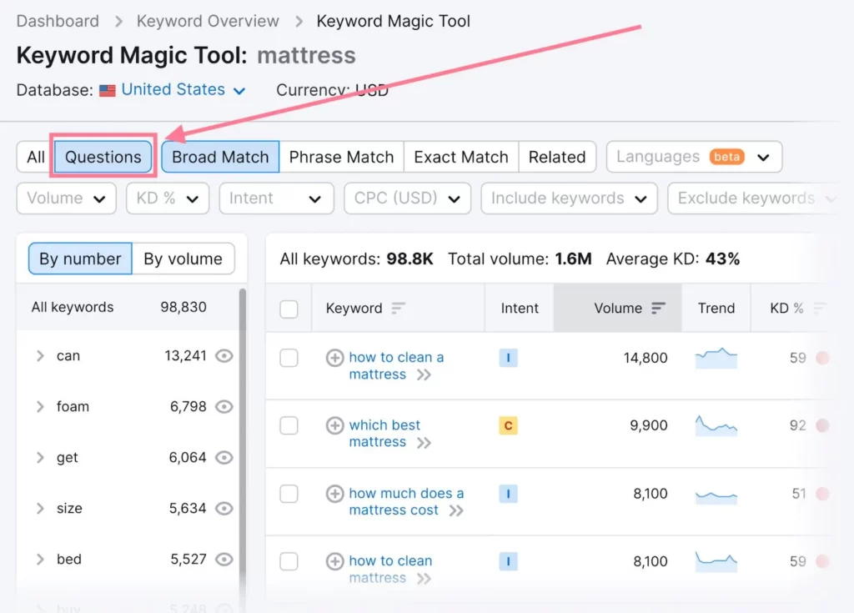Open the Volume filter dropdown
This screenshot has height=613, width=854.
pos(66,198)
